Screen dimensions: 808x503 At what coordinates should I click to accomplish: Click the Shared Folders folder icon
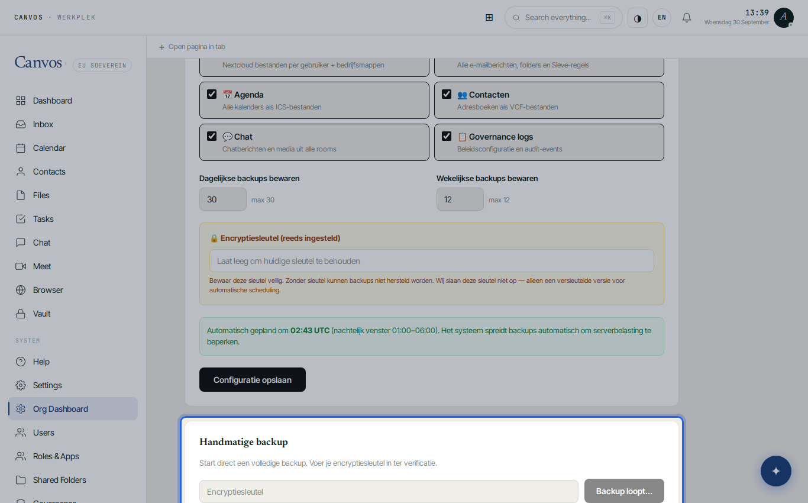pyautogui.click(x=21, y=480)
